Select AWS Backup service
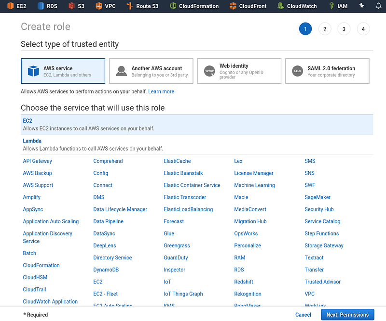The height and width of the screenshot is (321, 386). pyautogui.click(x=38, y=173)
